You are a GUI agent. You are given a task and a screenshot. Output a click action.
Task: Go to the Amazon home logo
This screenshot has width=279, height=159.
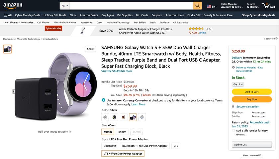(13, 6)
